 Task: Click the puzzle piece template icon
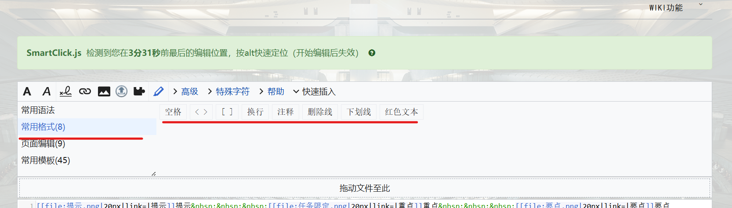tap(139, 91)
